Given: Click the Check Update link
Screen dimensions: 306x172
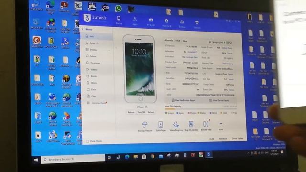Looking at the screenshot, I should coord(238,138).
